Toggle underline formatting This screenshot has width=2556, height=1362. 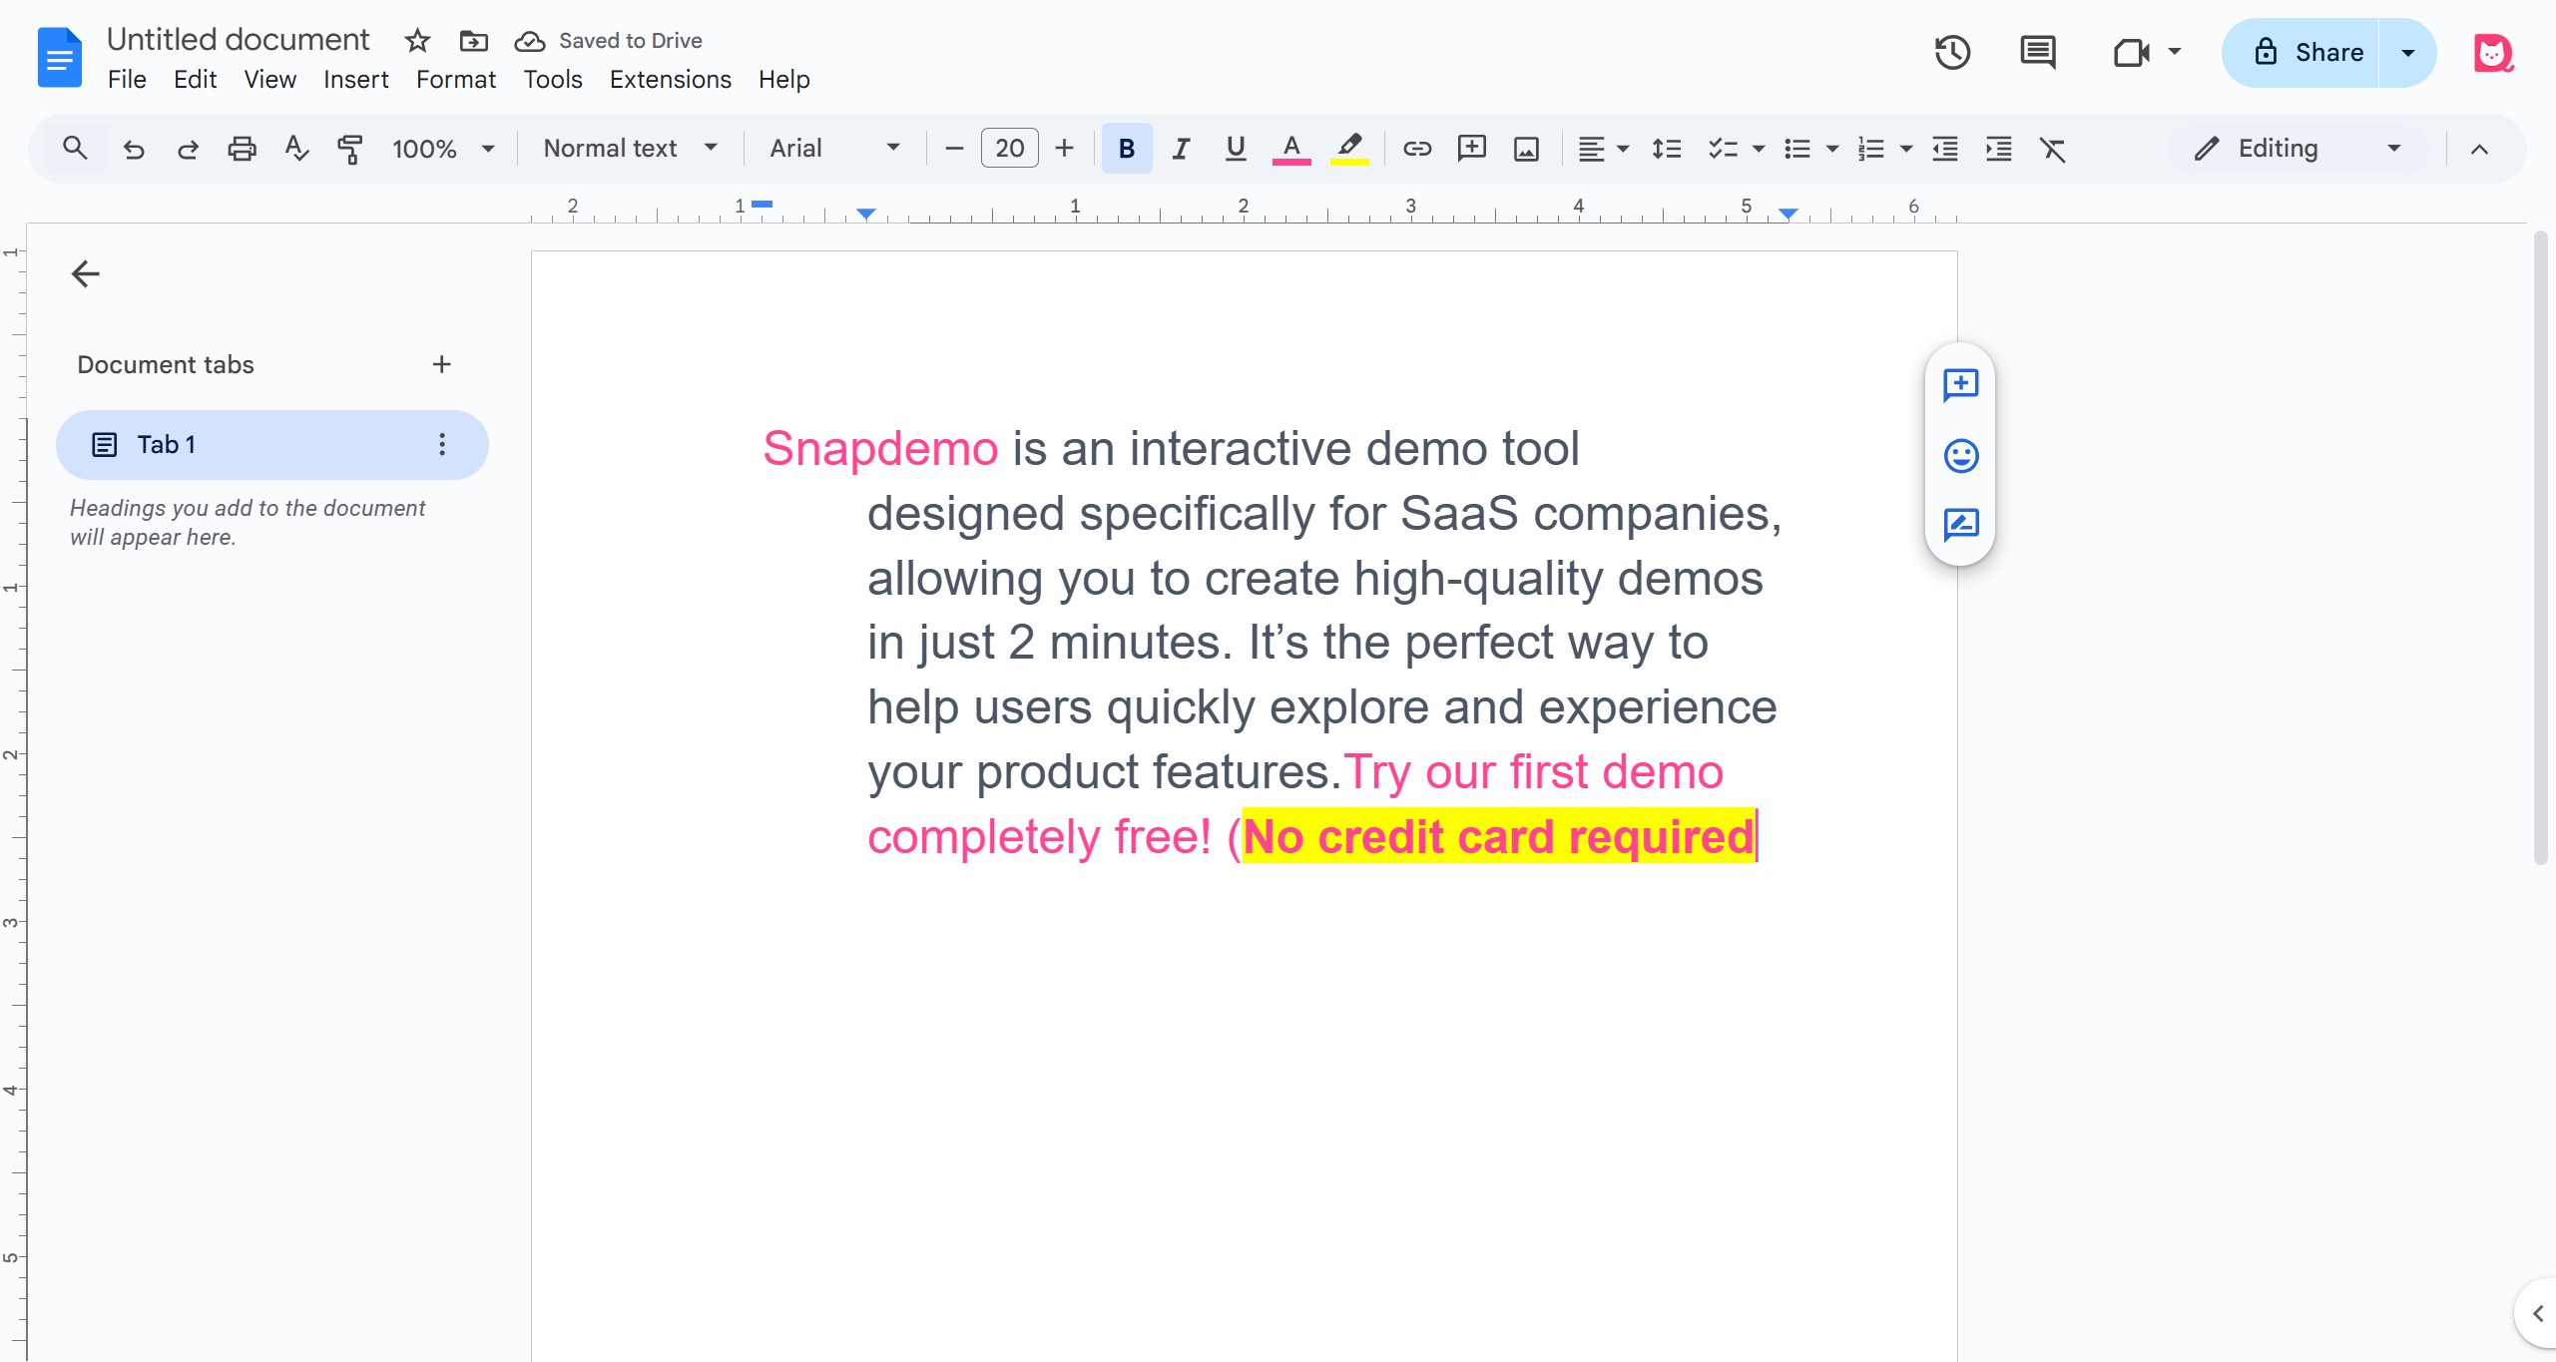pyautogui.click(x=1235, y=149)
